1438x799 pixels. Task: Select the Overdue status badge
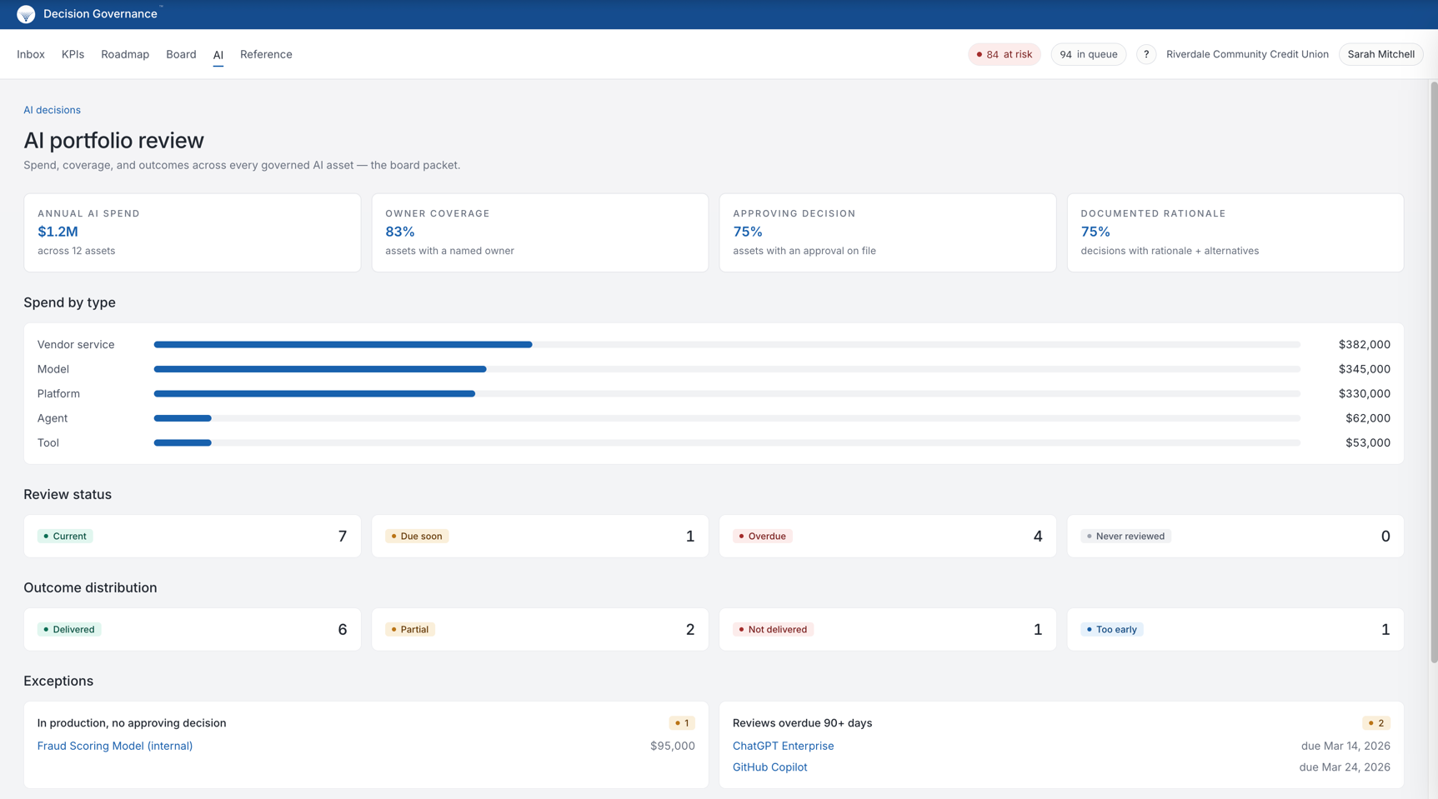[x=763, y=536]
